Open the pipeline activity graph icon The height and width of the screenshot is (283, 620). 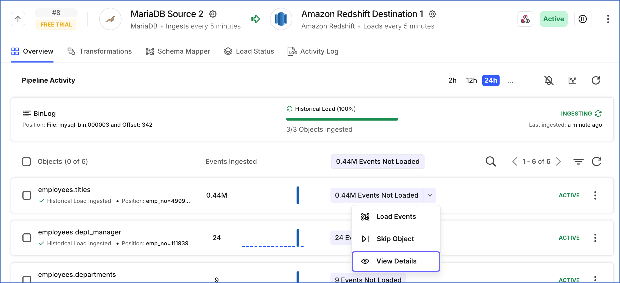click(x=572, y=80)
